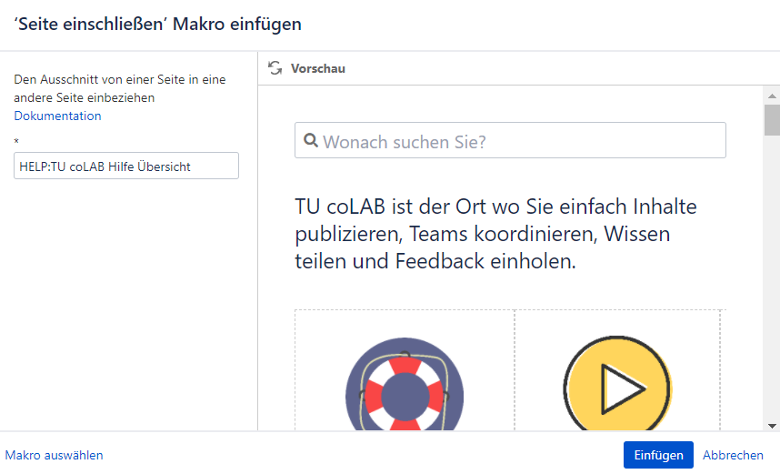This screenshot has width=780, height=474.
Task: Click the Vorschau label
Action: point(318,68)
